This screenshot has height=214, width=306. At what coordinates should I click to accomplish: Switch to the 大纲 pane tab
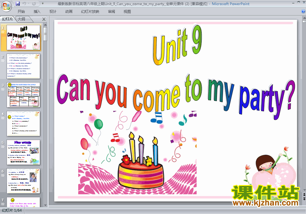pyautogui.click(x=22, y=19)
